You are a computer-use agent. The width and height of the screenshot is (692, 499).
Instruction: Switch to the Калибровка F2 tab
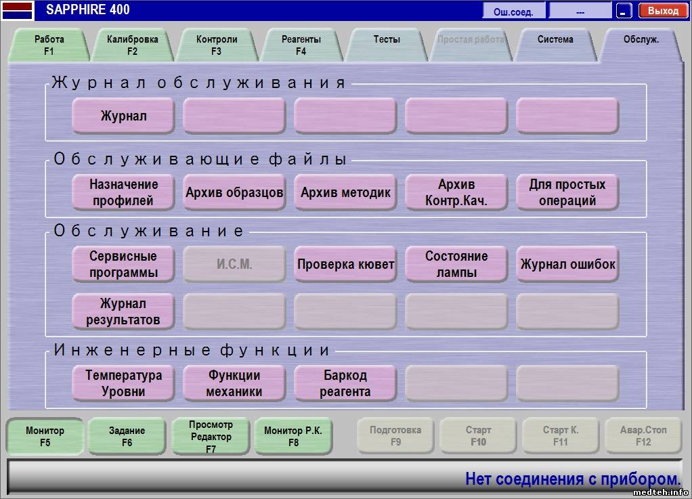132,45
